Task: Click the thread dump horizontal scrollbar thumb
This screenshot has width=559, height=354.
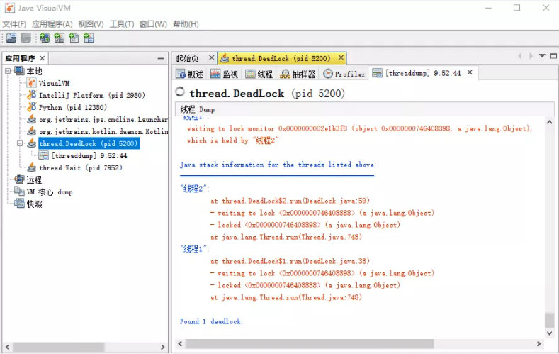Action: (310, 344)
